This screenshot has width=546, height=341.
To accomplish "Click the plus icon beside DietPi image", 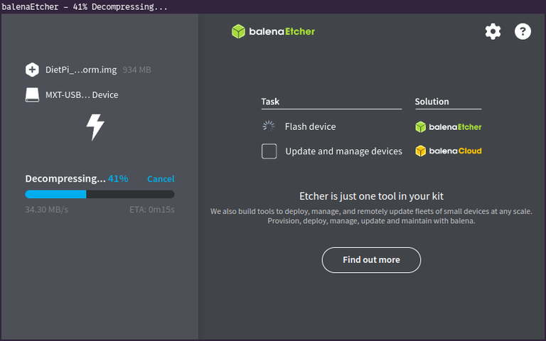I will [32, 70].
